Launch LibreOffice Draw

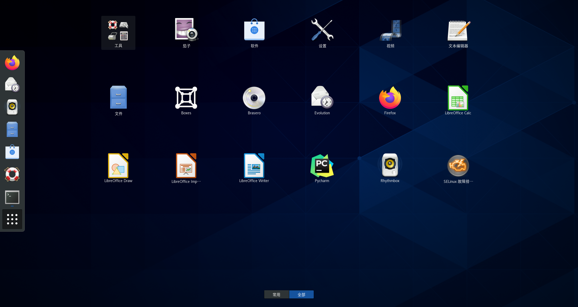pyautogui.click(x=118, y=168)
